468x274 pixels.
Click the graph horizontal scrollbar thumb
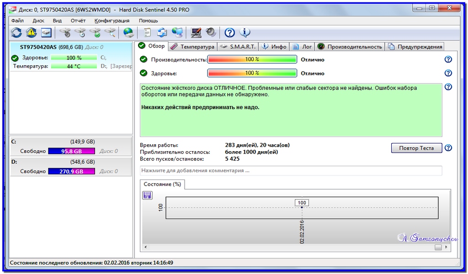(x=438, y=247)
